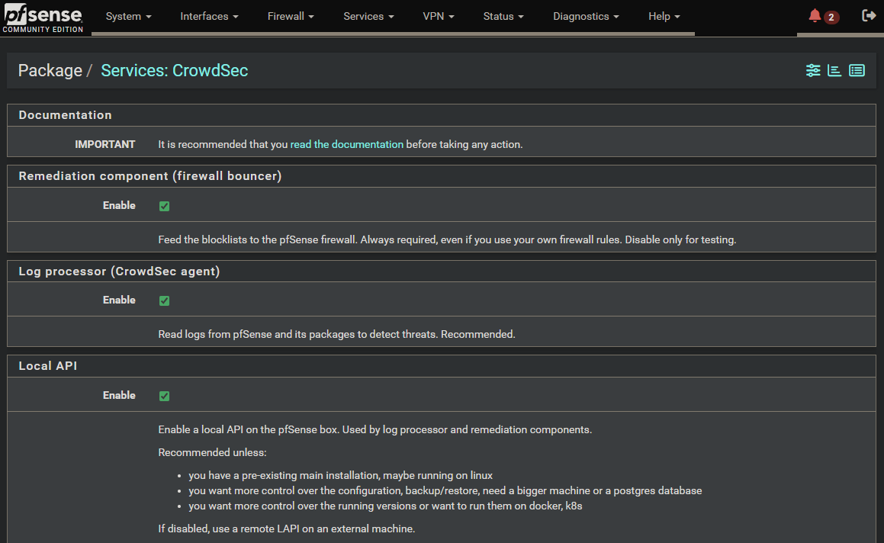Image resolution: width=884 pixels, height=543 pixels.
Task: Click the logout arrow icon
Action: 868,16
